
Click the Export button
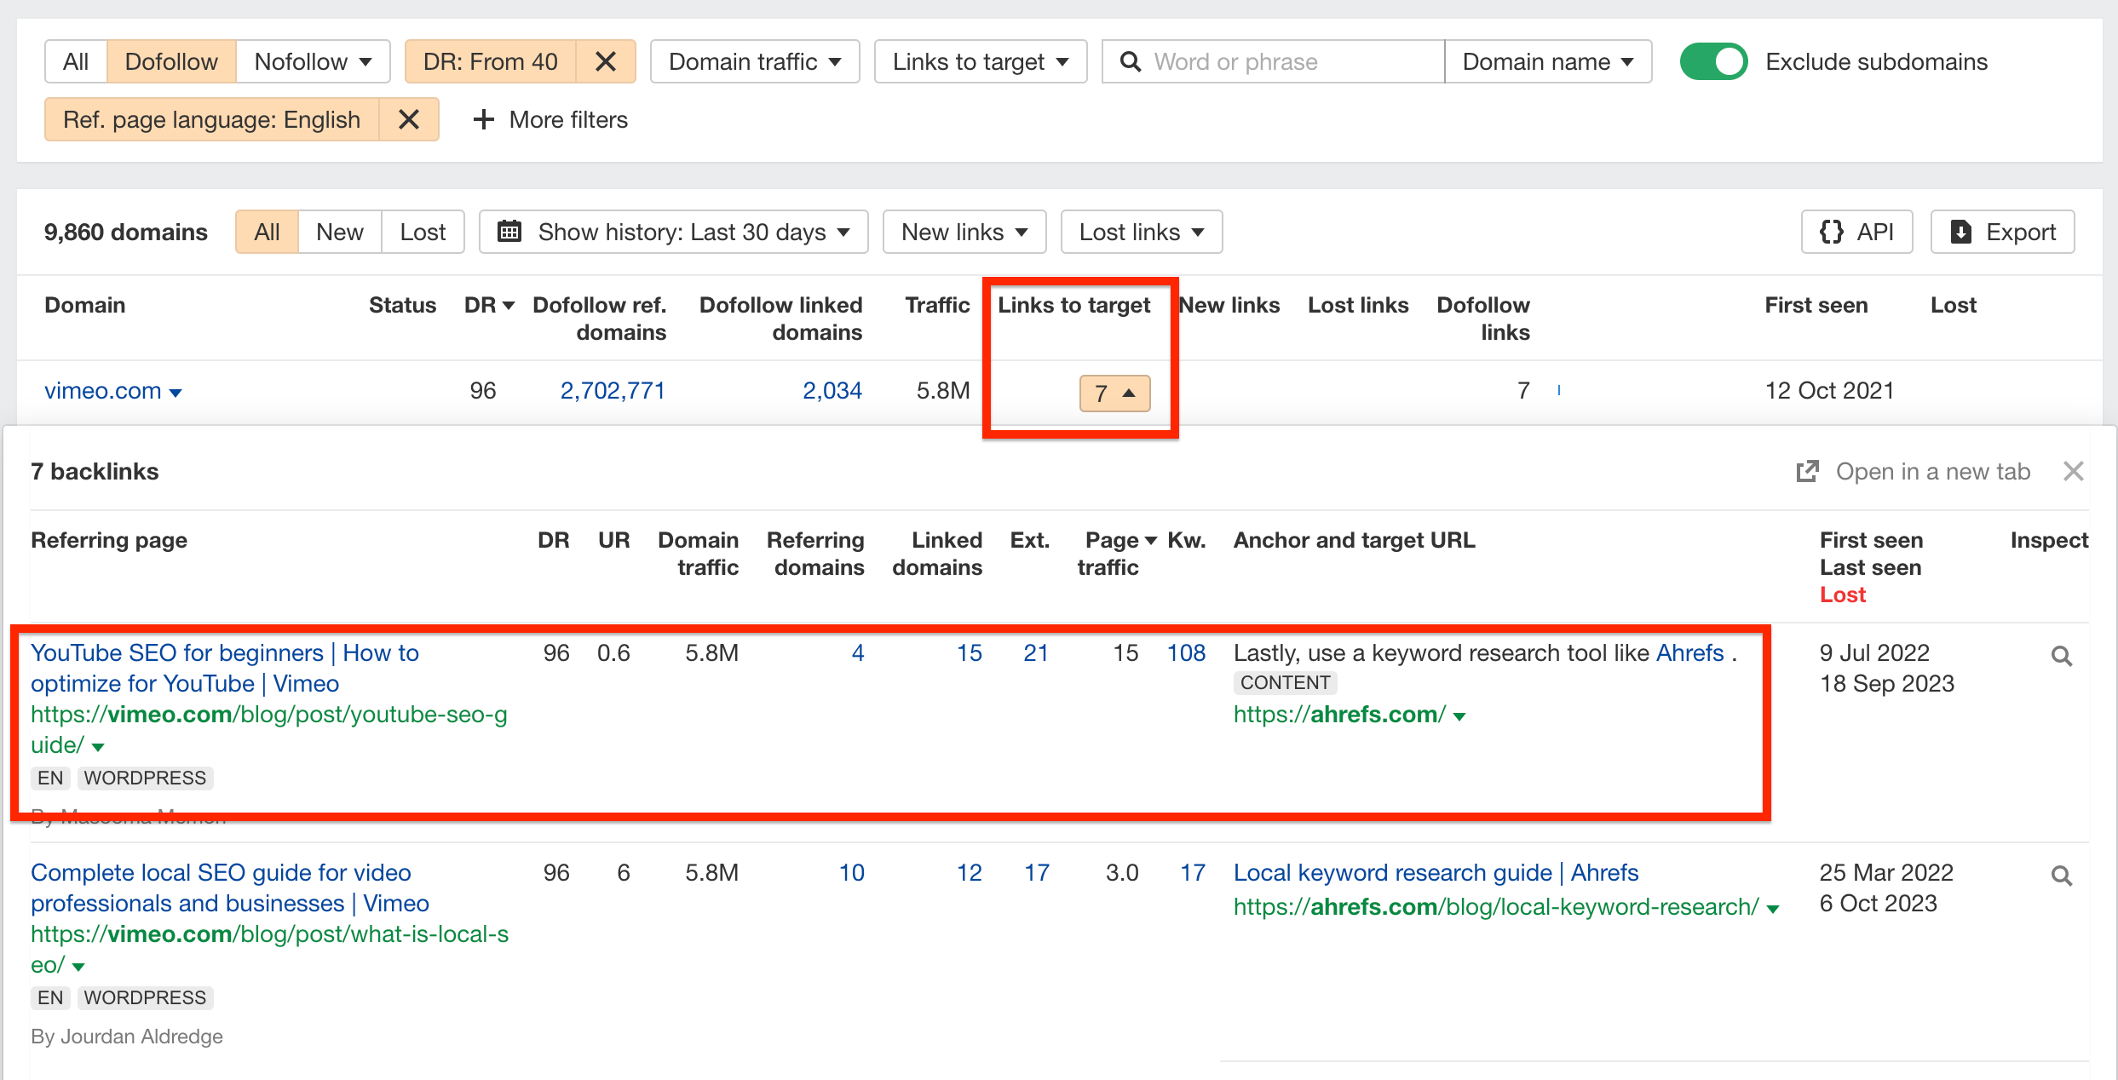click(x=2003, y=232)
